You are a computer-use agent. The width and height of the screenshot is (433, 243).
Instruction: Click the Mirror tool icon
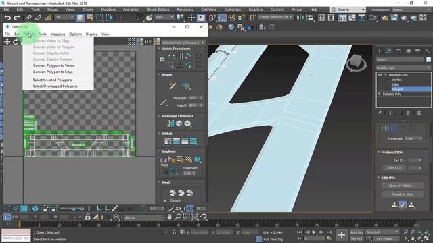coord(300,18)
